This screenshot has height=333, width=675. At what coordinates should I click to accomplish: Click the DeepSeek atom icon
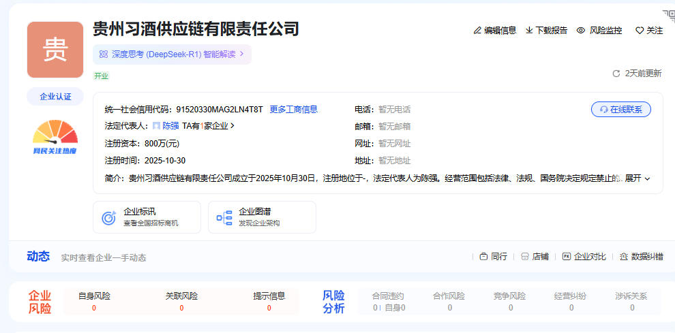tap(104, 54)
